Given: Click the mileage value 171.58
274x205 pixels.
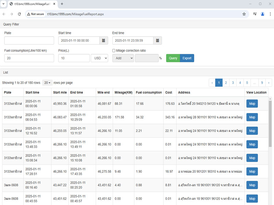Looking at the screenshot, I should coord(119,117).
